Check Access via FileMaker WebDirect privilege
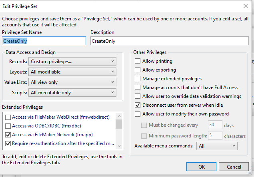Viewport: 254px width, 177px height. 8,117
